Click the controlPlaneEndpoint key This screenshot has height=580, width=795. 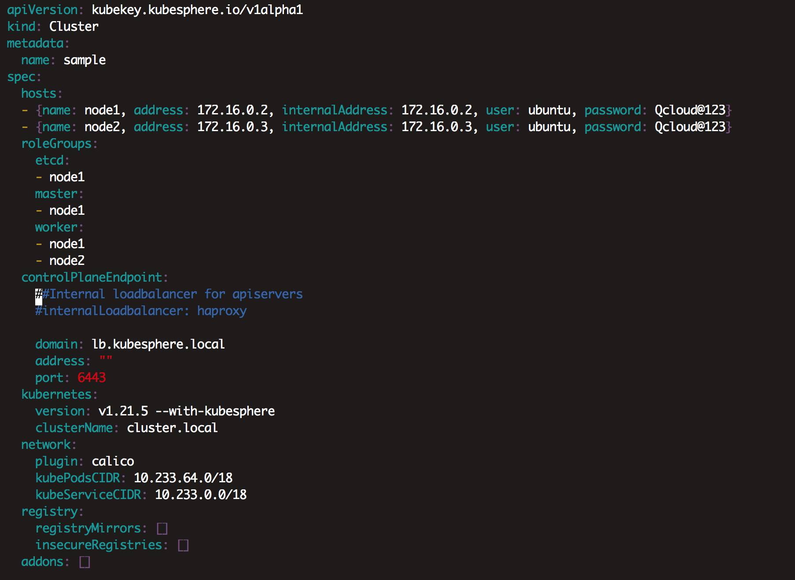(92, 277)
